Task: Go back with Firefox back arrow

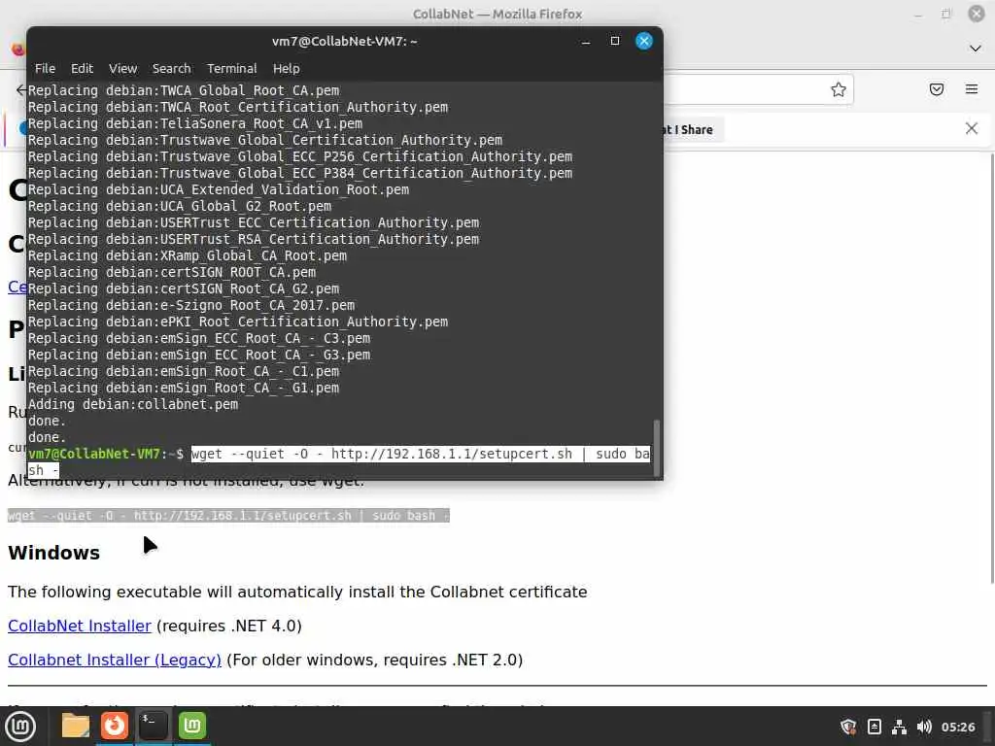Action: coord(21,89)
